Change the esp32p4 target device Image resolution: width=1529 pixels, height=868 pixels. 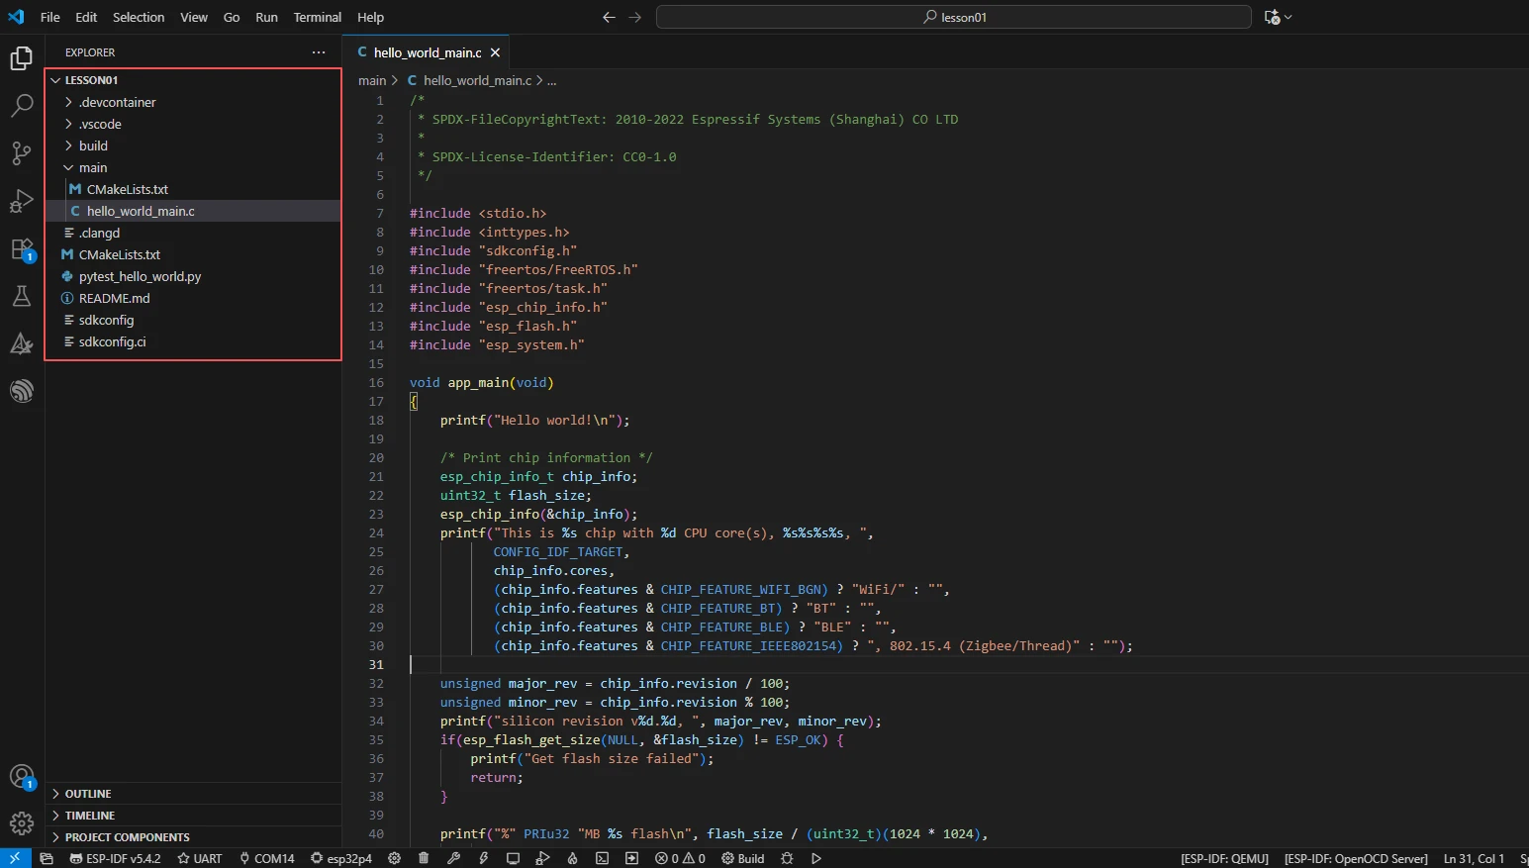coord(340,858)
